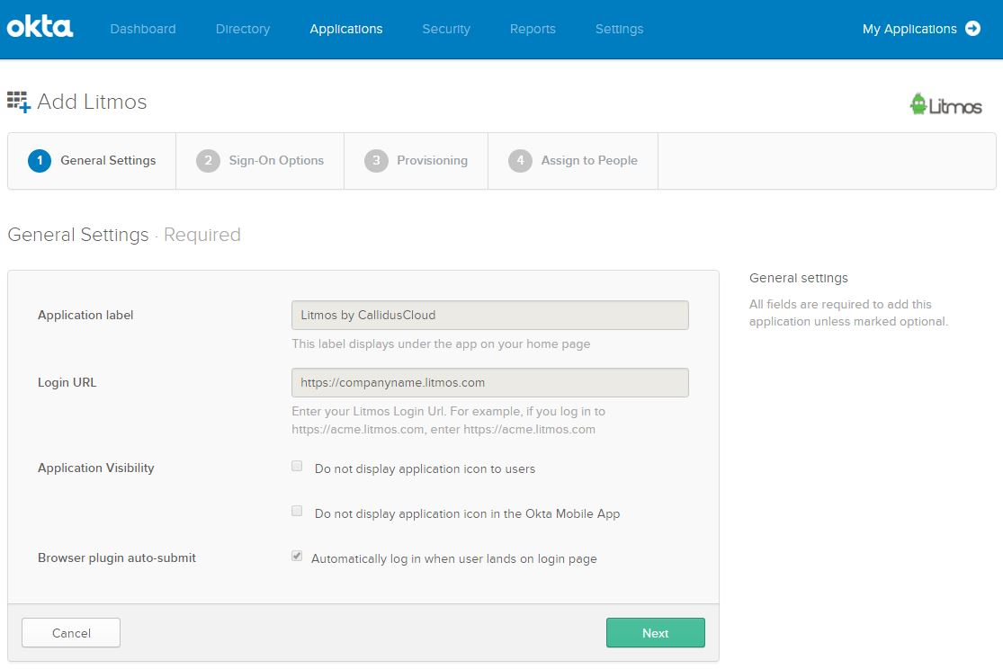Check 'Do not display application icon to users'

297,467
